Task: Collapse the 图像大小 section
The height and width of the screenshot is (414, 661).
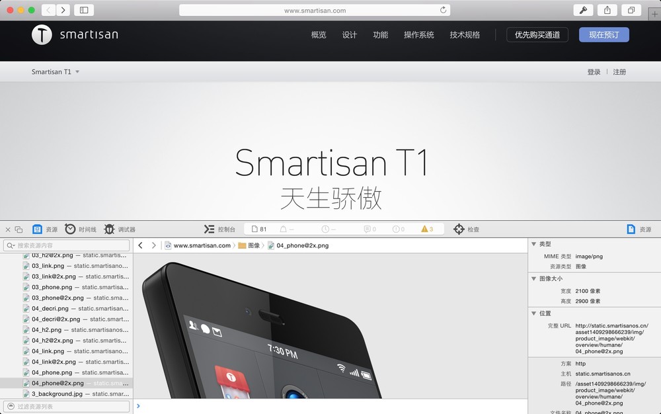Action: pyautogui.click(x=534, y=278)
